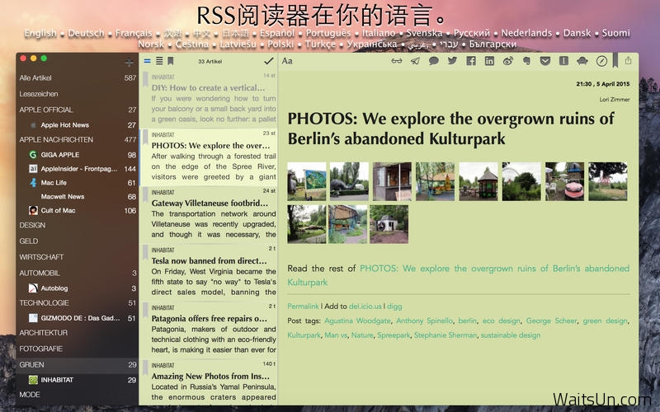Screen dimensions: 660x412
Task: Select INHABITAT feed
Action: (78, 380)
